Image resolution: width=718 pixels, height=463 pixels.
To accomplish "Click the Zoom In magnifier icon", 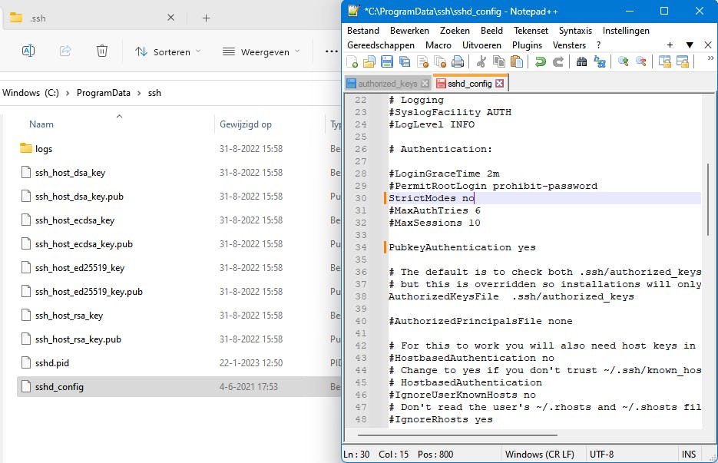I will pos(624,61).
